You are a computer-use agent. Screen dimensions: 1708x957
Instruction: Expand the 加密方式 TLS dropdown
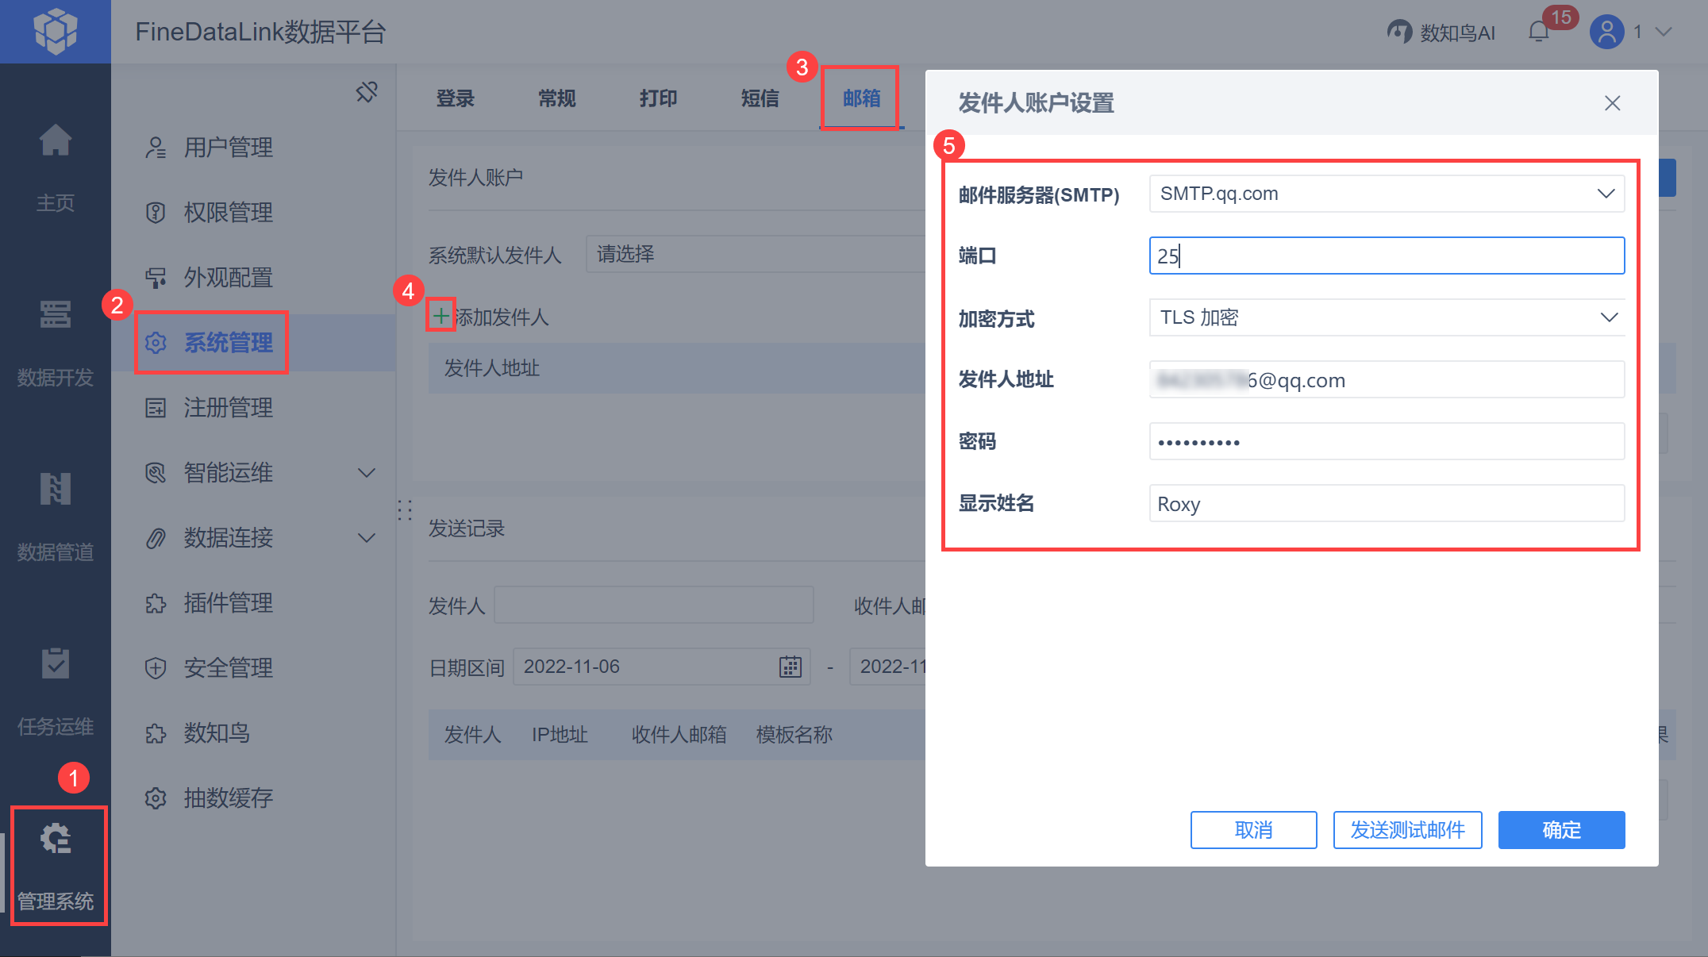1608,317
